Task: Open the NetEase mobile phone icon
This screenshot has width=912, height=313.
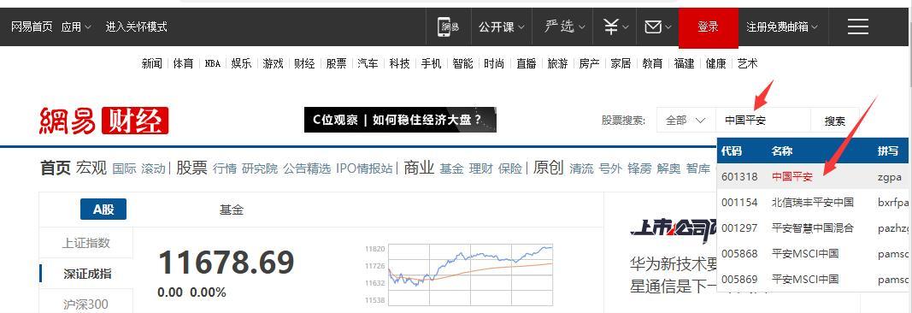Action: [449, 27]
